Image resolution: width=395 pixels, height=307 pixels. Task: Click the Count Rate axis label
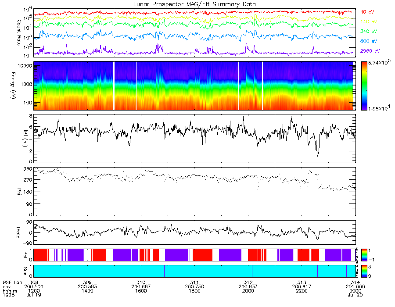(19, 33)
